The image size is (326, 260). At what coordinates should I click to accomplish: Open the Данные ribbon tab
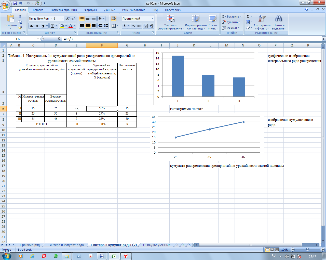(109, 10)
